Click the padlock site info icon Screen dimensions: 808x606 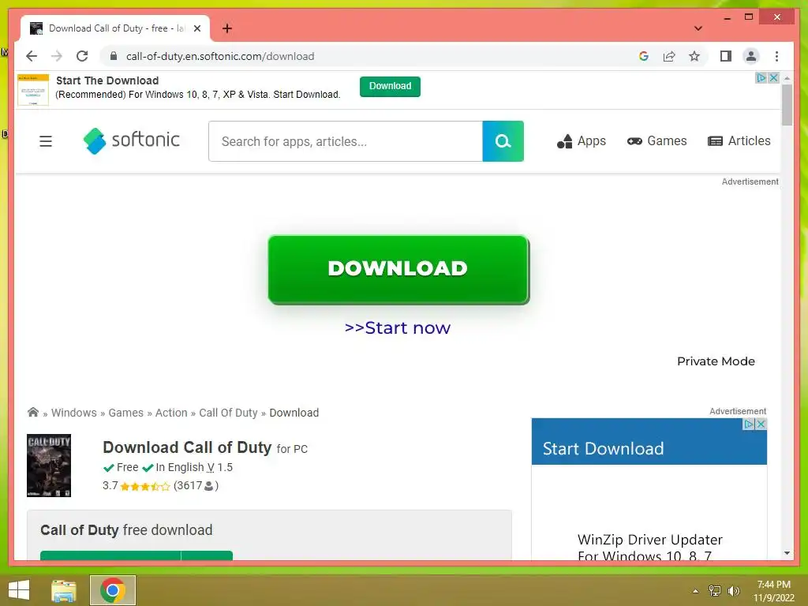pos(114,56)
